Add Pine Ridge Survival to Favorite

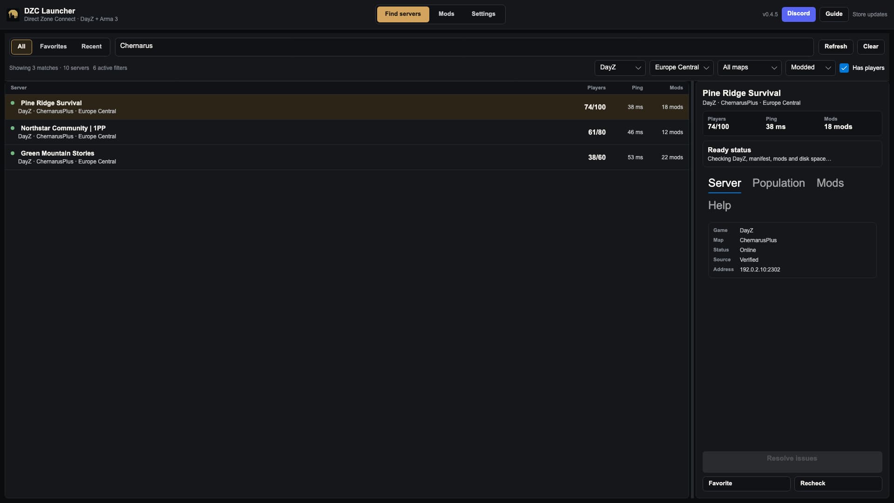tap(746, 483)
